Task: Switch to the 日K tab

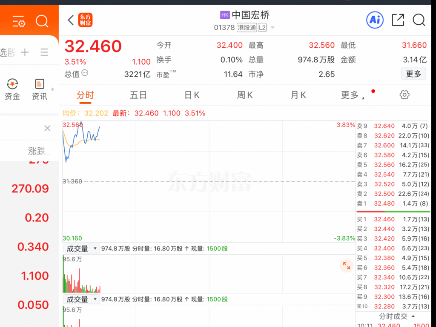Action: [192, 95]
